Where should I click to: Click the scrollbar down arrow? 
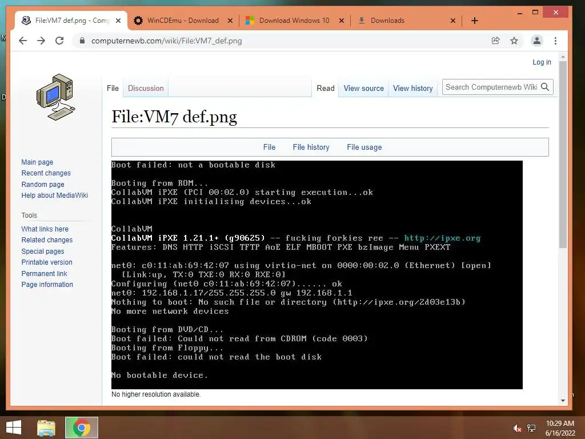click(x=563, y=401)
